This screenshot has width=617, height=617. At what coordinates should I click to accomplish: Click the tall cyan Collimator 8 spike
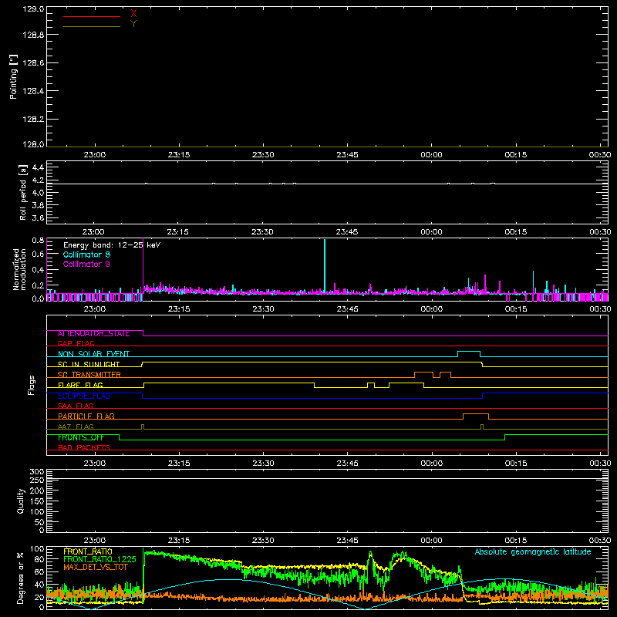pos(325,265)
